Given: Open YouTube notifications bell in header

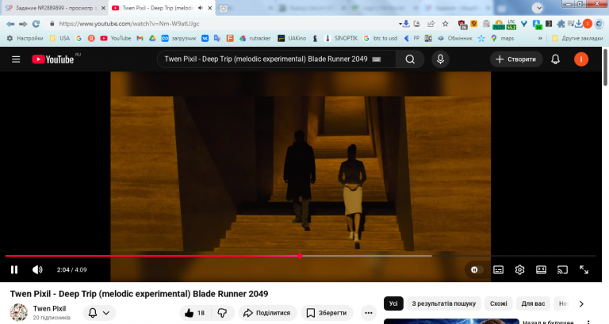Looking at the screenshot, I should [555, 59].
